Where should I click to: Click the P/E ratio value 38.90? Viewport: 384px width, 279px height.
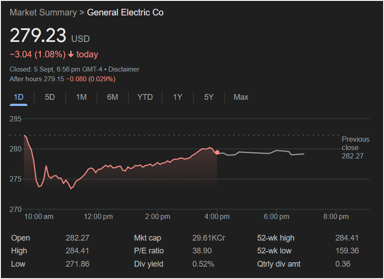click(202, 251)
